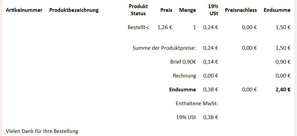Select the Produkt Status column header

[x=138, y=10]
